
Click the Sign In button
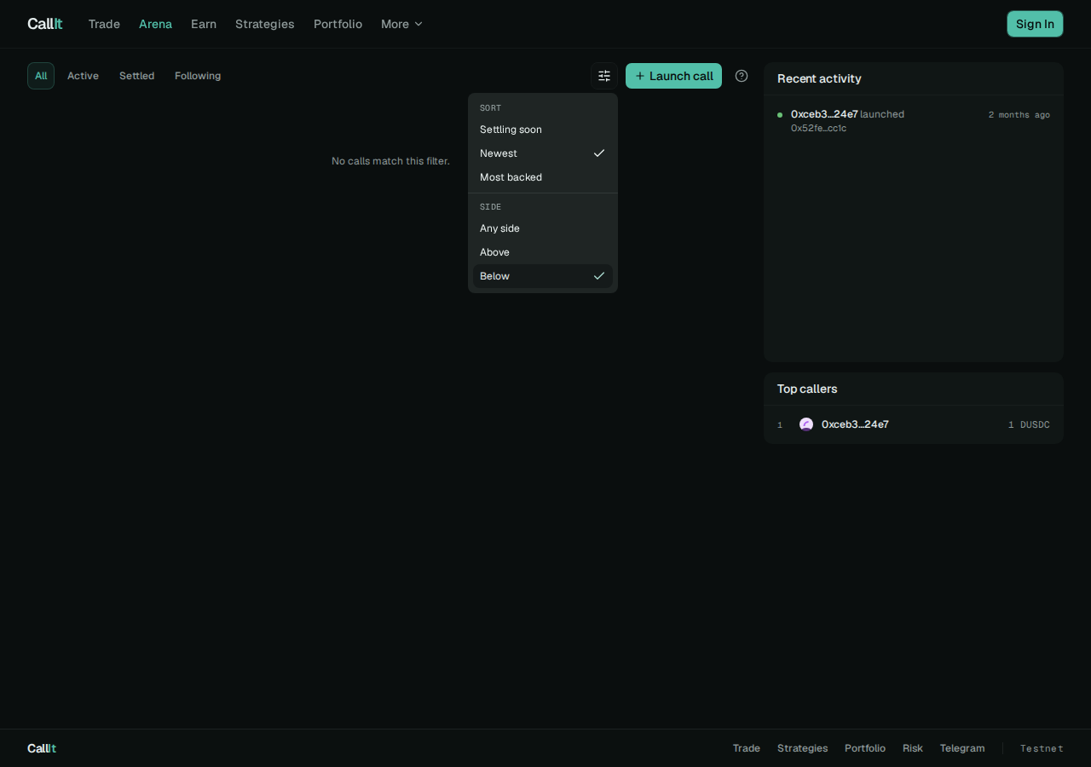pyautogui.click(x=1035, y=24)
